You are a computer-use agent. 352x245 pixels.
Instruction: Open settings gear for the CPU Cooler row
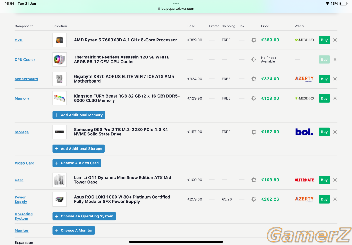click(x=254, y=59)
